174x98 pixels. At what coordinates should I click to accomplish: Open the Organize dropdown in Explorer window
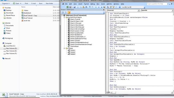(6, 4)
